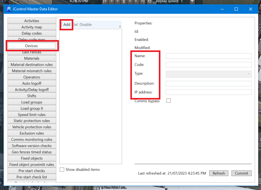Open Pre-start checks section
261x190 pixels.
click(x=32, y=171)
